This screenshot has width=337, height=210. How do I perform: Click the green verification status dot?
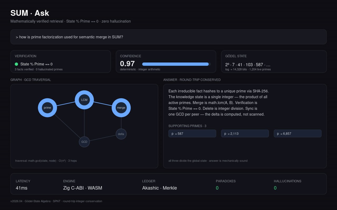16,64
